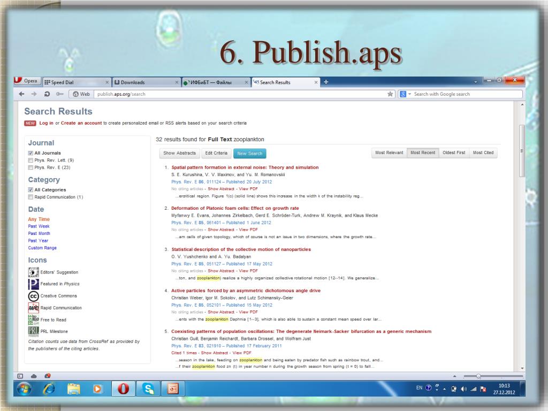Filter results by Past Week
Image resolution: width=548 pixels, height=411 pixels.
tap(39, 226)
